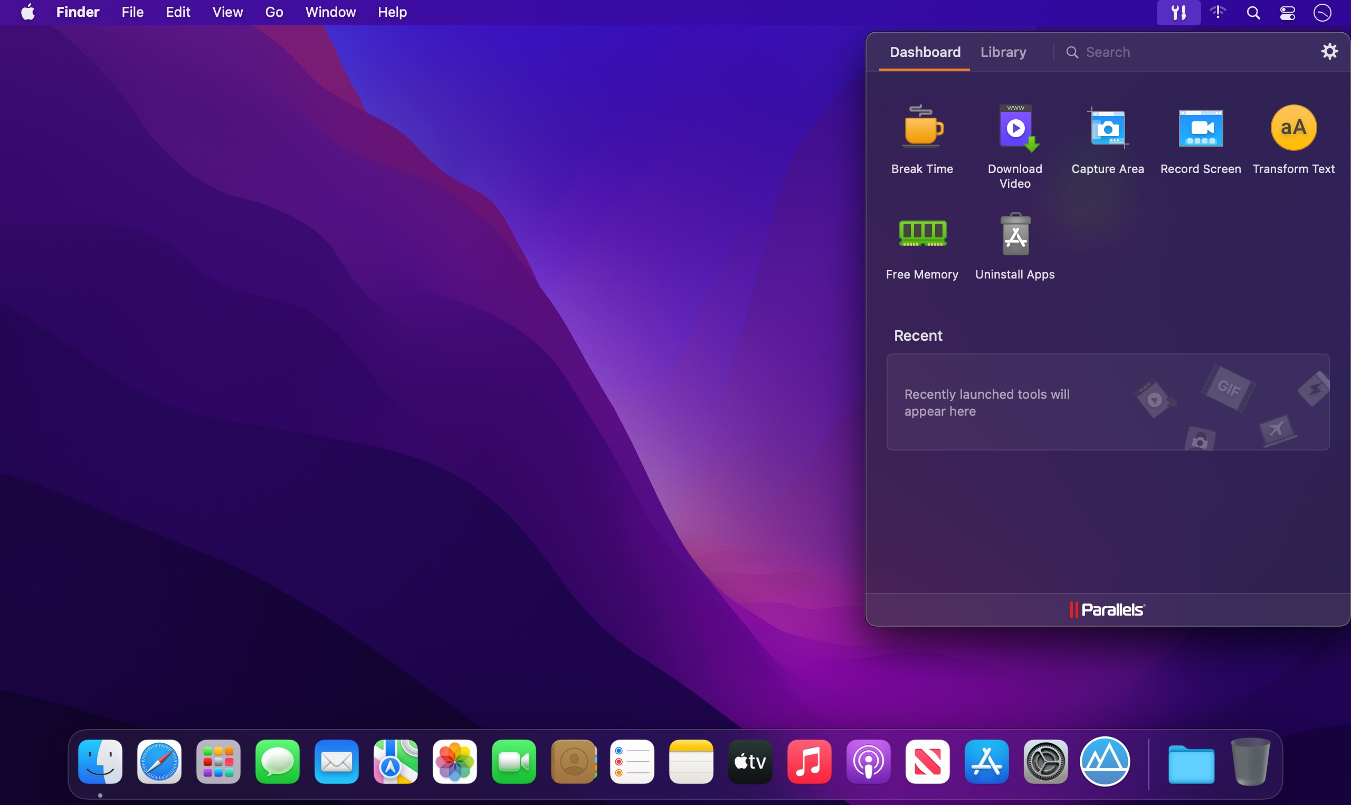View the Recent tools thumbnail area
The height and width of the screenshot is (805, 1351).
coord(1107,401)
